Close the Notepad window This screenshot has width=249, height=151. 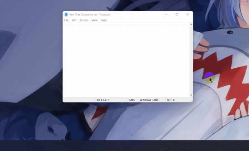click(x=187, y=14)
